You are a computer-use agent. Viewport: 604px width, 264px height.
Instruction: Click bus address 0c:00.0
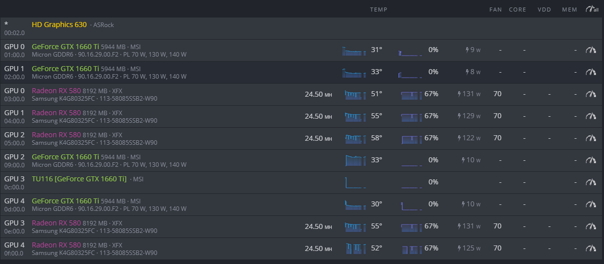pyautogui.click(x=14, y=187)
